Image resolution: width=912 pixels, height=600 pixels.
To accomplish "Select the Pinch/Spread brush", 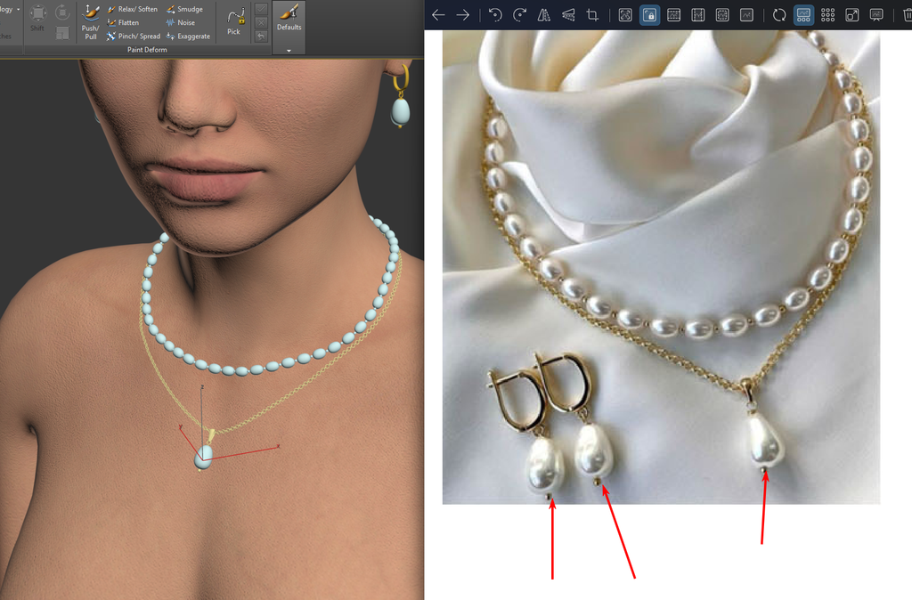I will click(134, 36).
